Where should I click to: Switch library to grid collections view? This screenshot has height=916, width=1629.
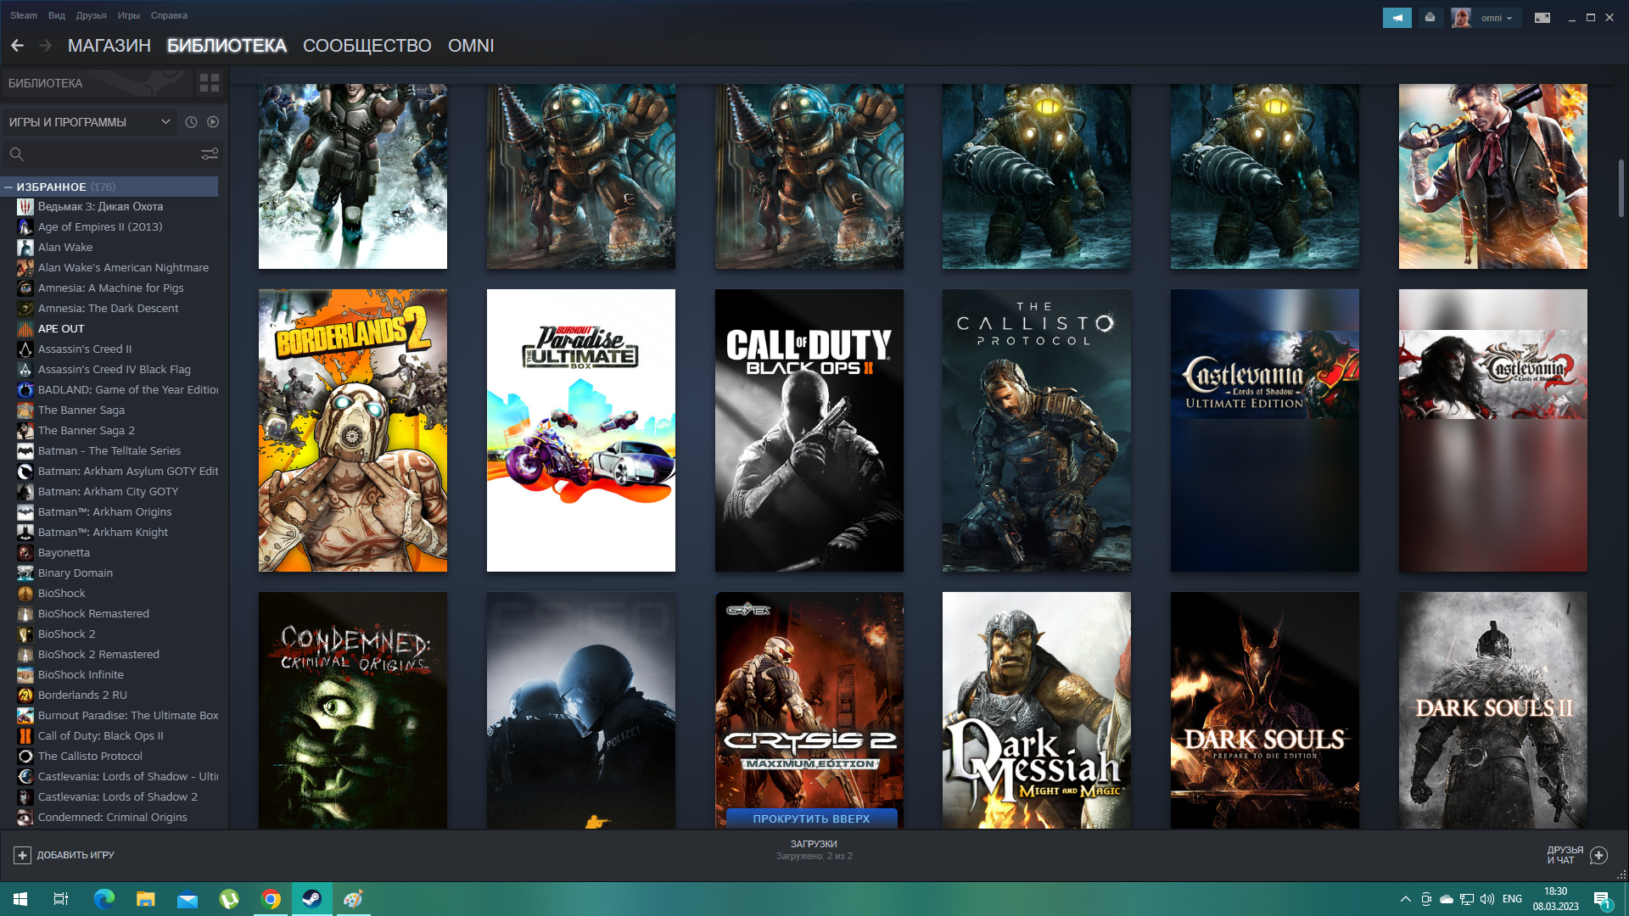(209, 83)
